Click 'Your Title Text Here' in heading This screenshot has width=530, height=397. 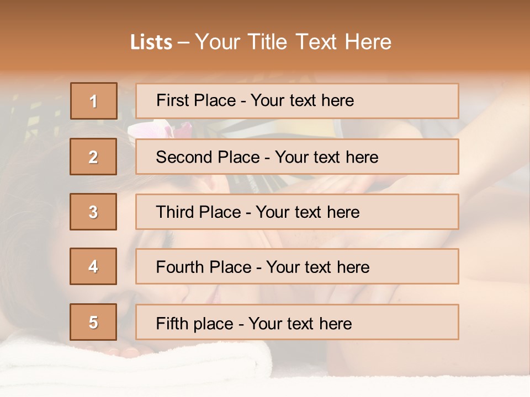293,42
